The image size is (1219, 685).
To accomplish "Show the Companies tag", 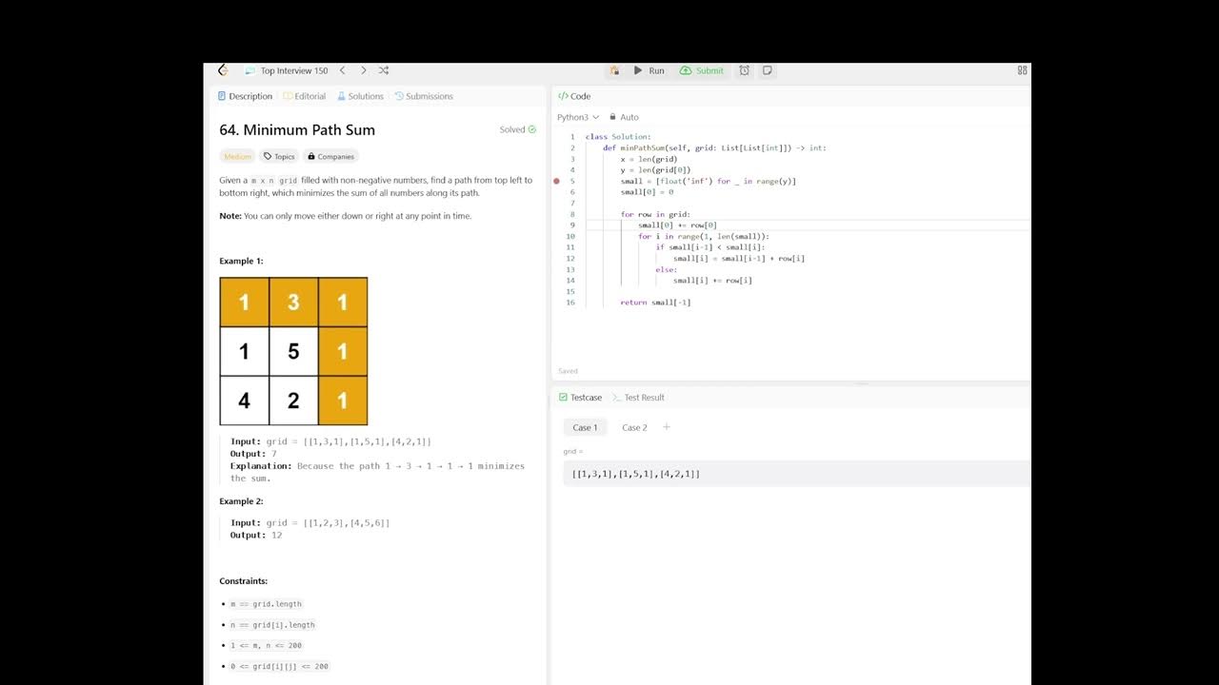I will pyautogui.click(x=330, y=157).
